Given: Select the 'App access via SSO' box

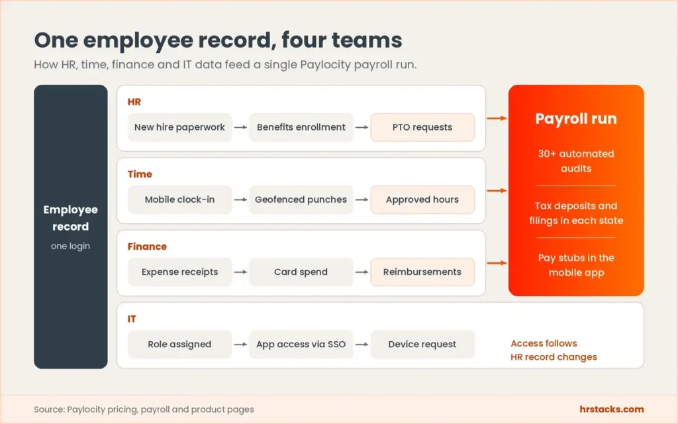Looking at the screenshot, I should pyautogui.click(x=301, y=344).
